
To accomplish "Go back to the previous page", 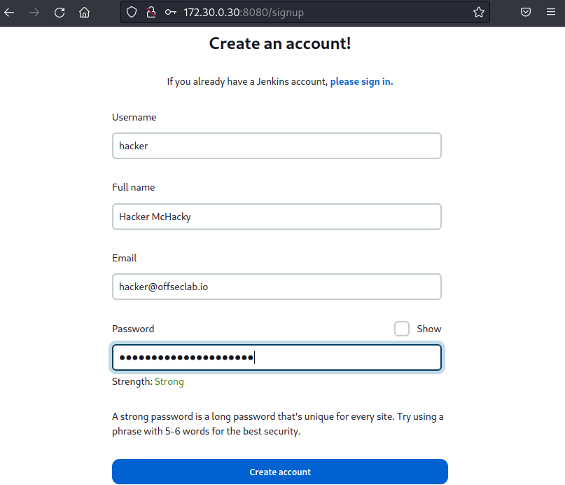I will pos(10,12).
